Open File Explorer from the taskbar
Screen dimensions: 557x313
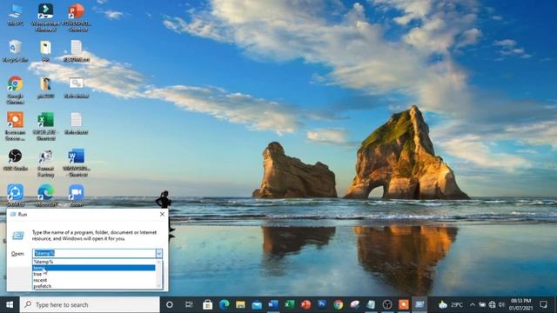coord(240,304)
